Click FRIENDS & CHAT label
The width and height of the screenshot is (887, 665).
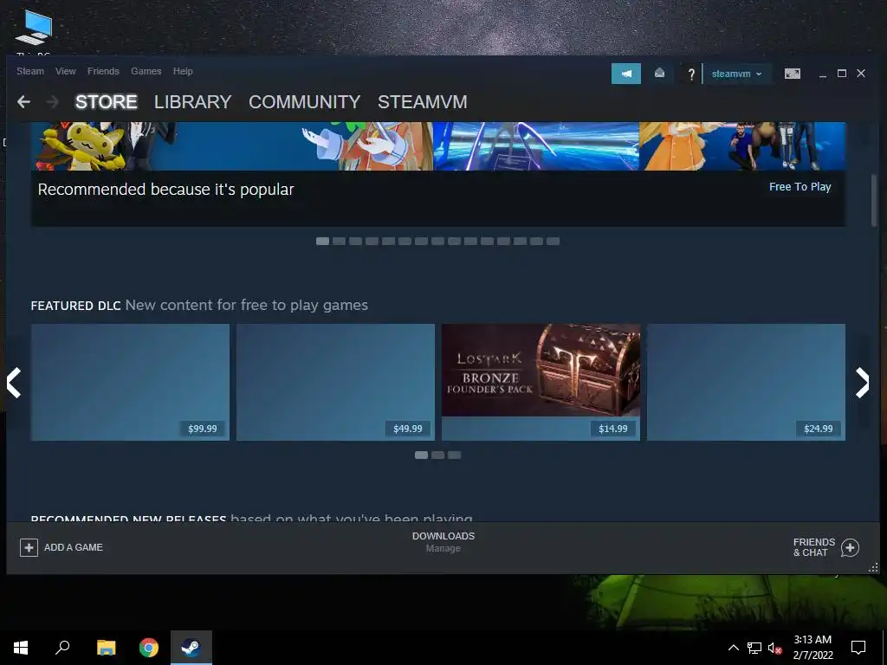click(x=814, y=547)
